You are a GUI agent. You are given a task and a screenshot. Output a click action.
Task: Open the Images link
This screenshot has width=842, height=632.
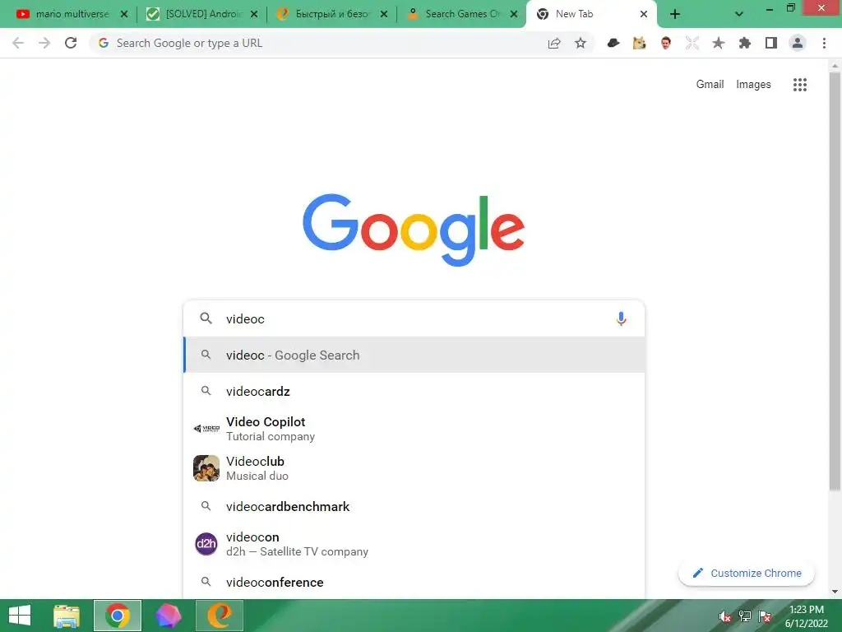753,85
